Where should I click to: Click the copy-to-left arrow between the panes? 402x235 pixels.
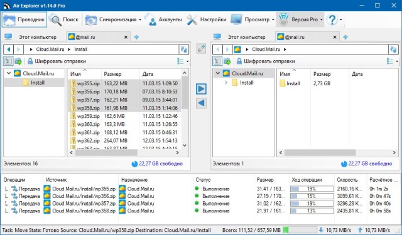click(201, 103)
